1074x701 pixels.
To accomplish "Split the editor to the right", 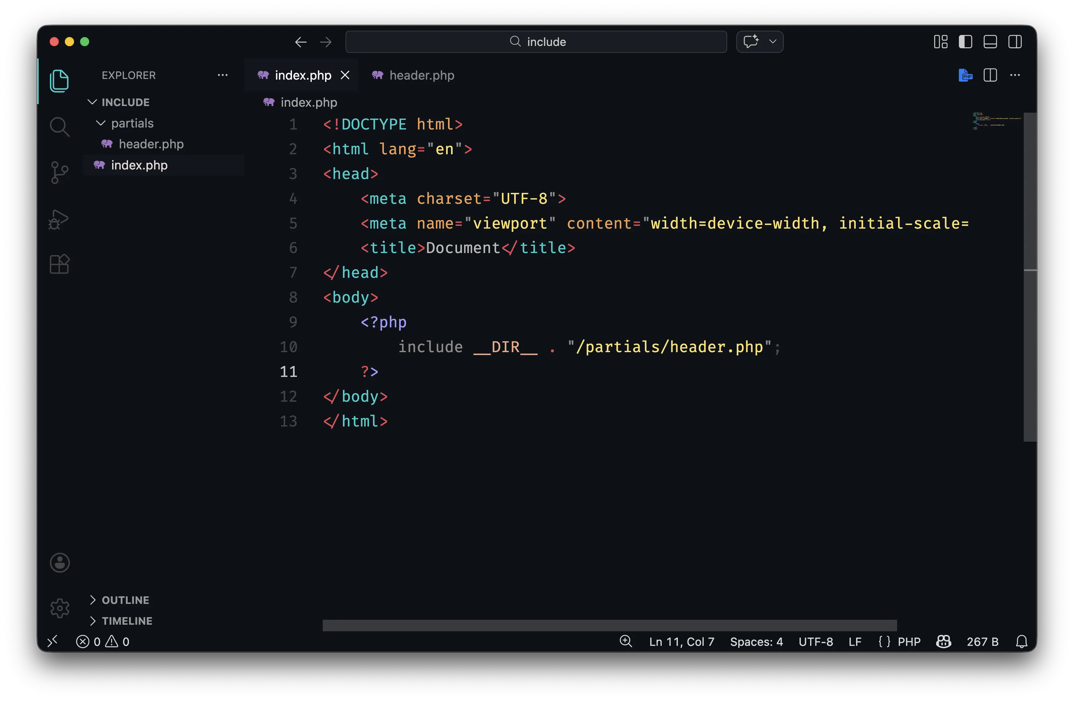I will [990, 75].
